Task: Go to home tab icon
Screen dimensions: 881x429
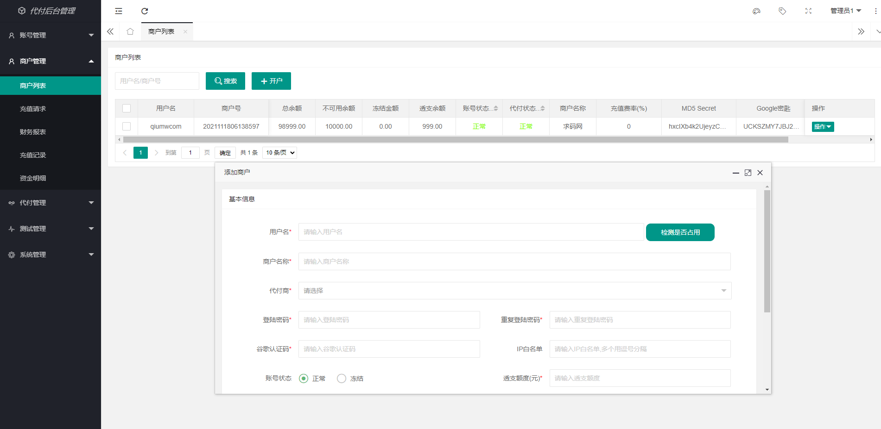Action: (130, 31)
